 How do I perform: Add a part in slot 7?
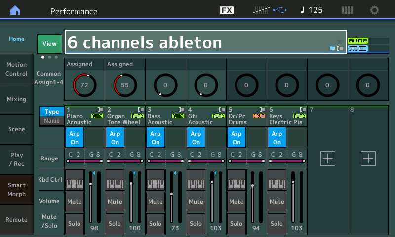(328, 158)
